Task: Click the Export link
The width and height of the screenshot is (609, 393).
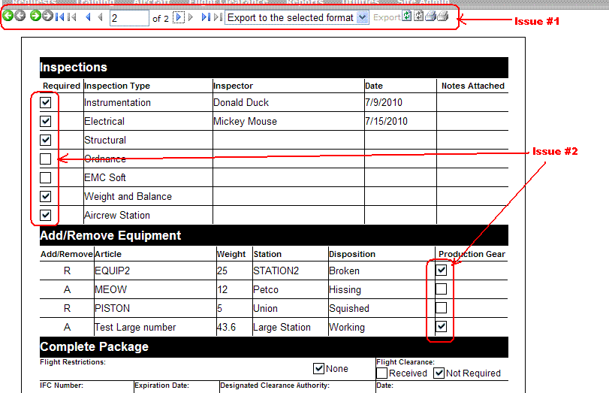Action: coord(387,17)
